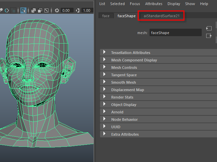Screen dimensions: 217x162
Task: Click the exposure icon left of 0.00
Action: point(57,10)
